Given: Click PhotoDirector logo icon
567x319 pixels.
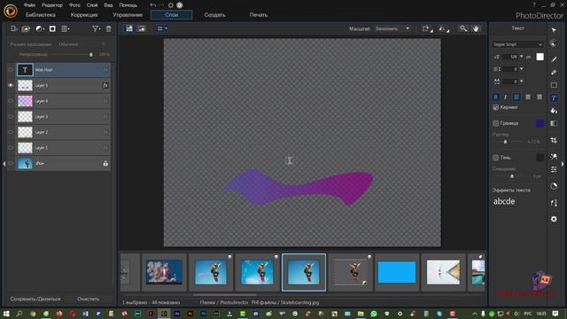Looking at the screenshot, I should click(x=11, y=11).
